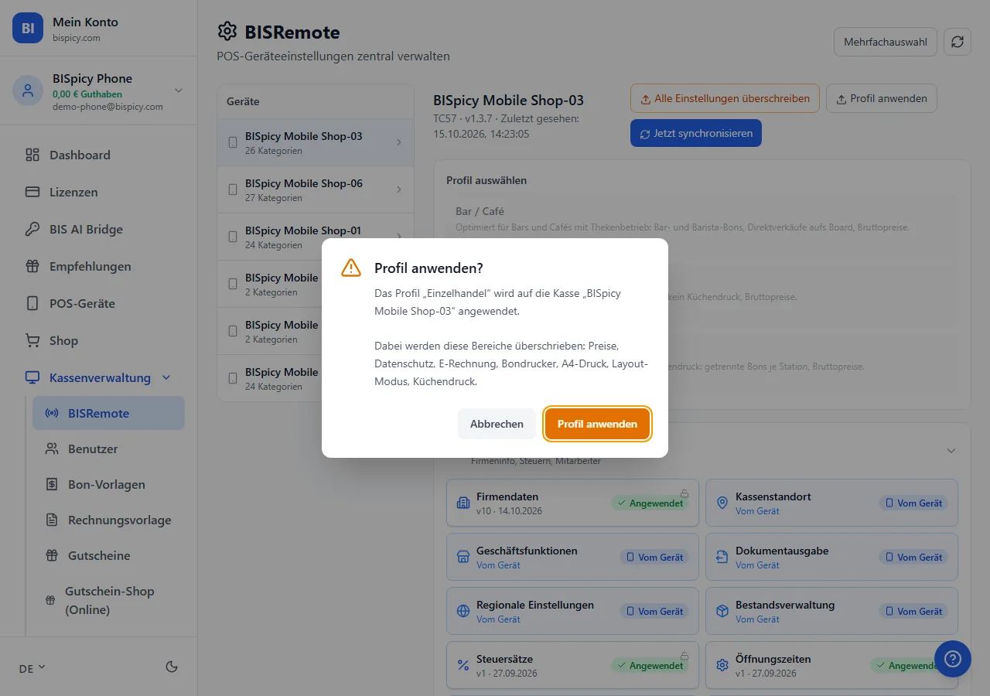Select device BISpicy Mobile Shop-03

(316, 142)
